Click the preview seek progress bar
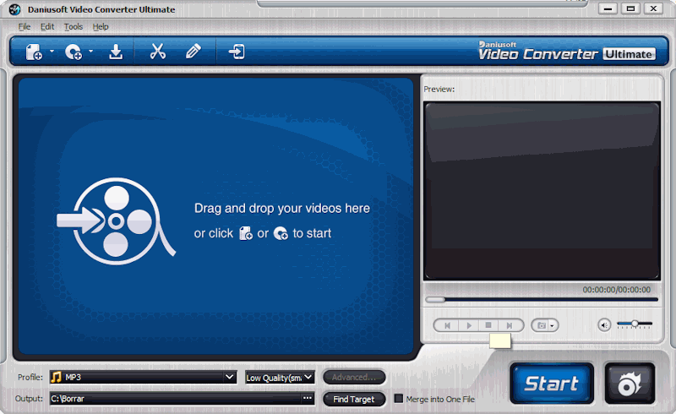The height and width of the screenshot is (414, 676). (542, 299)
